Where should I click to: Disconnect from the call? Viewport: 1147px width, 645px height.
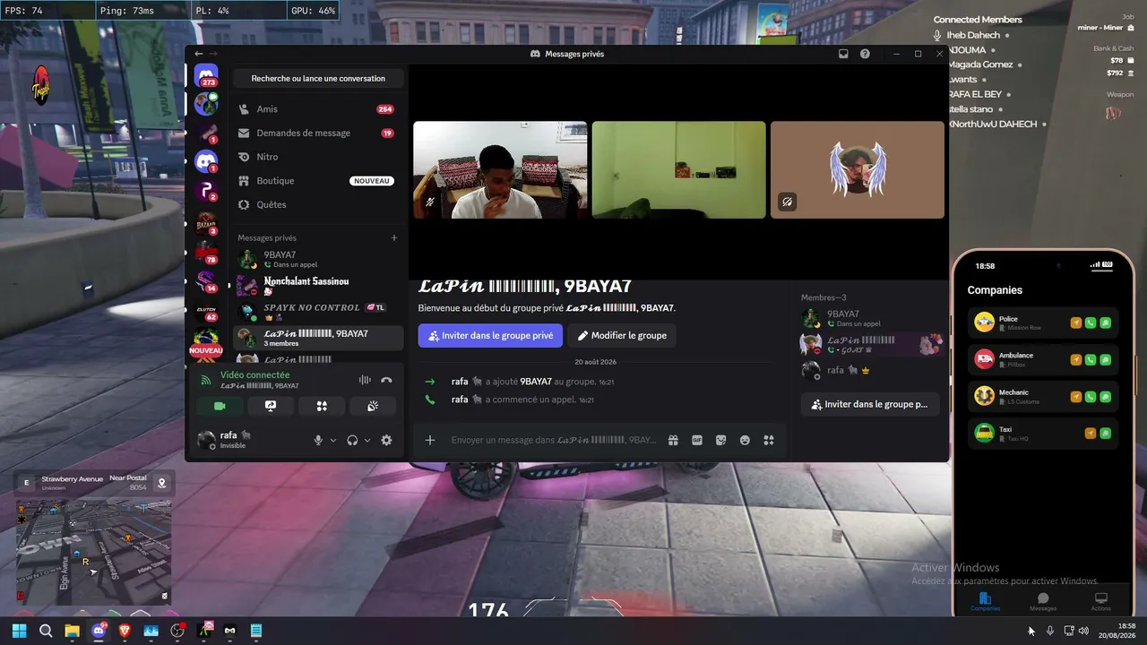(x=386, y=380)
